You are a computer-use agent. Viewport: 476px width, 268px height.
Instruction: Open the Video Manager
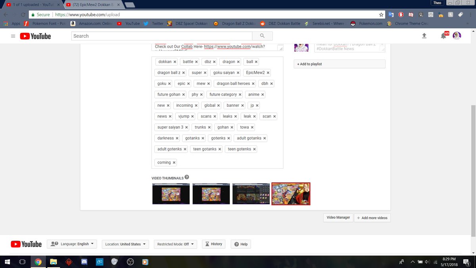[338, 218]
